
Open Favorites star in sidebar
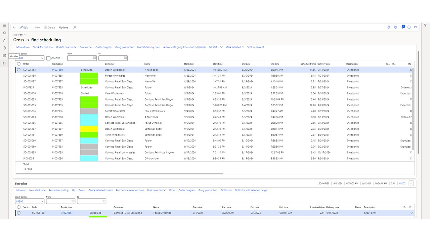[4, 40]
